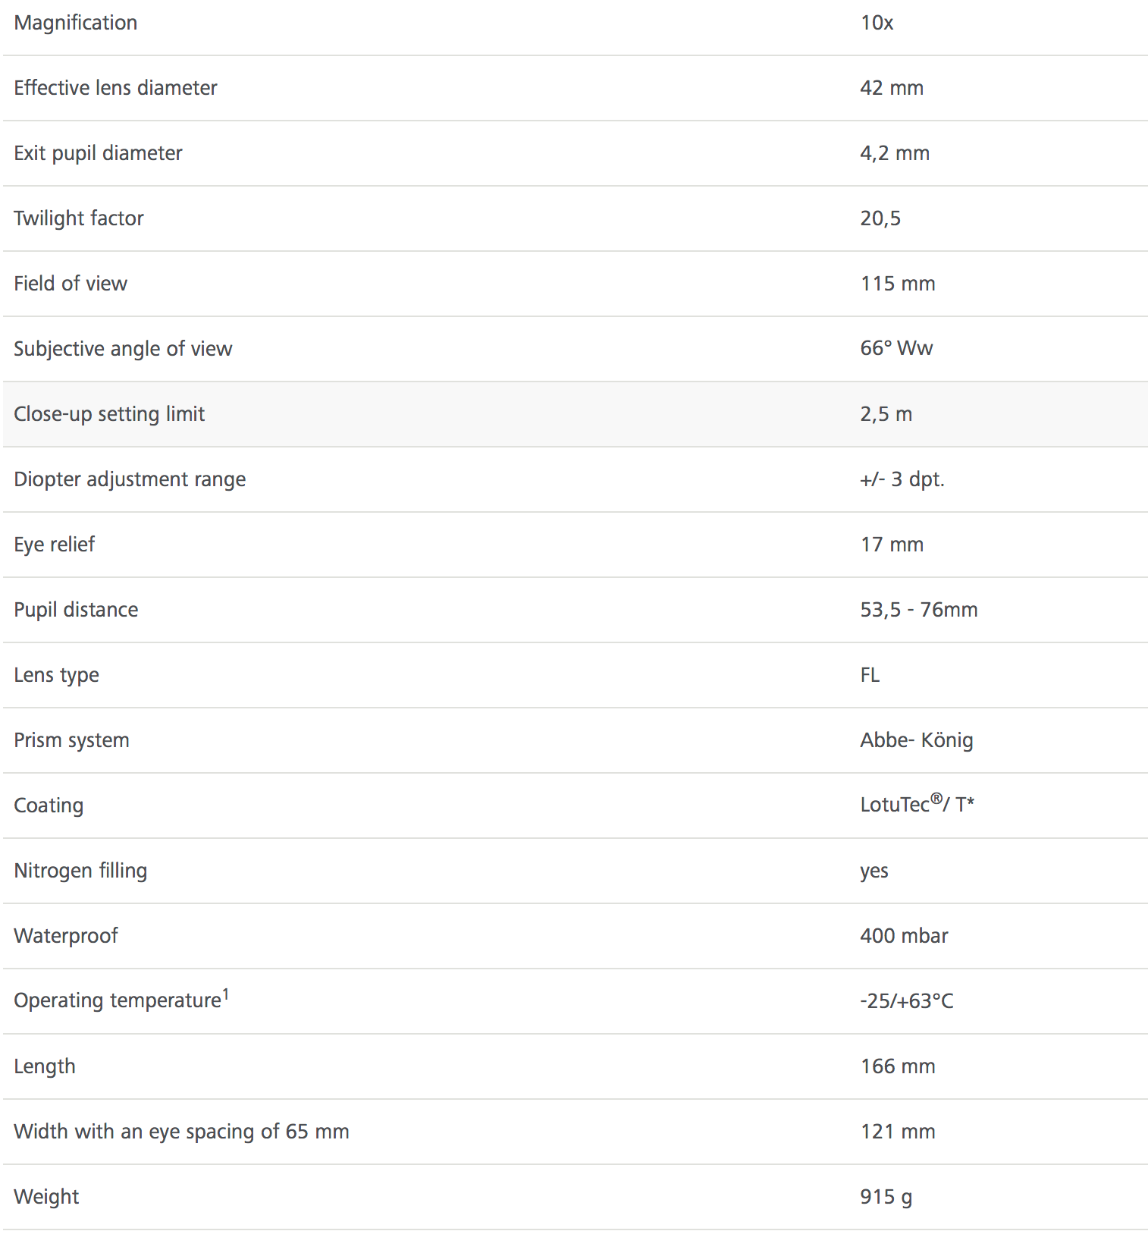
Task: Click the Nitrogen filling label
Action: pos(80,871)
